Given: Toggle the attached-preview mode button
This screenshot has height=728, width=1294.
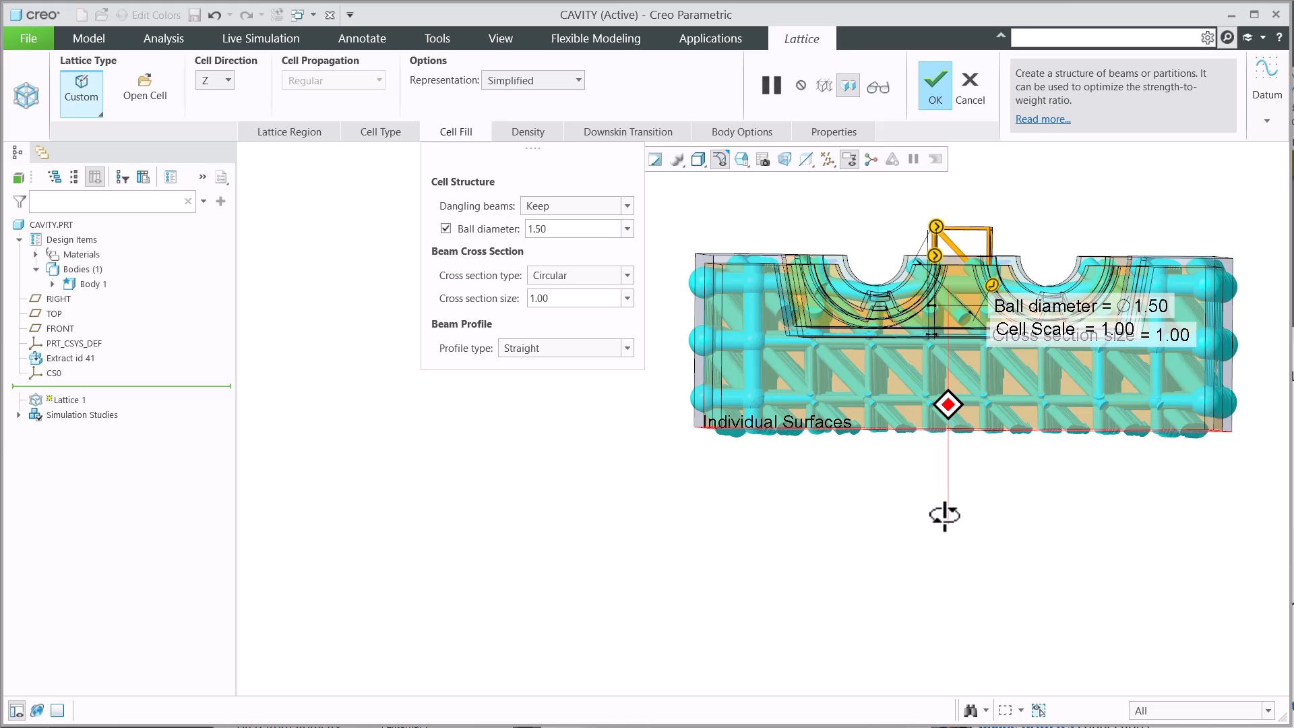Looking at the screenshot, I should tap(848, 86).
